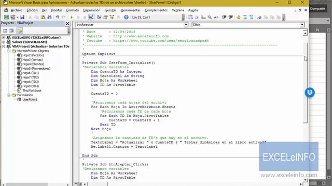This screenshot has width=332, height=186.
Task: Click the Reset (stop) toolbar icon
Action: pyautogui.click(x=85, y=17)
